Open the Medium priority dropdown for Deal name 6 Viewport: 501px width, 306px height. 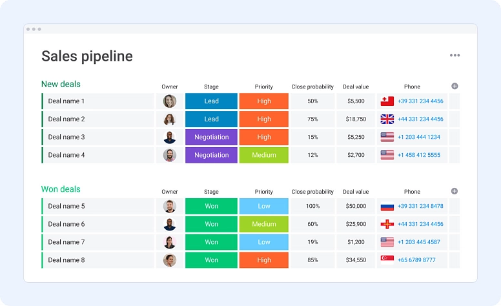click(264, 225)
